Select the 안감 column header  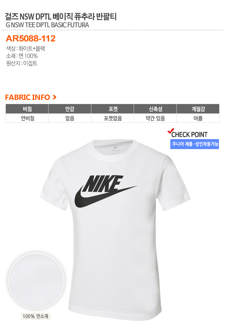point(70,109)
